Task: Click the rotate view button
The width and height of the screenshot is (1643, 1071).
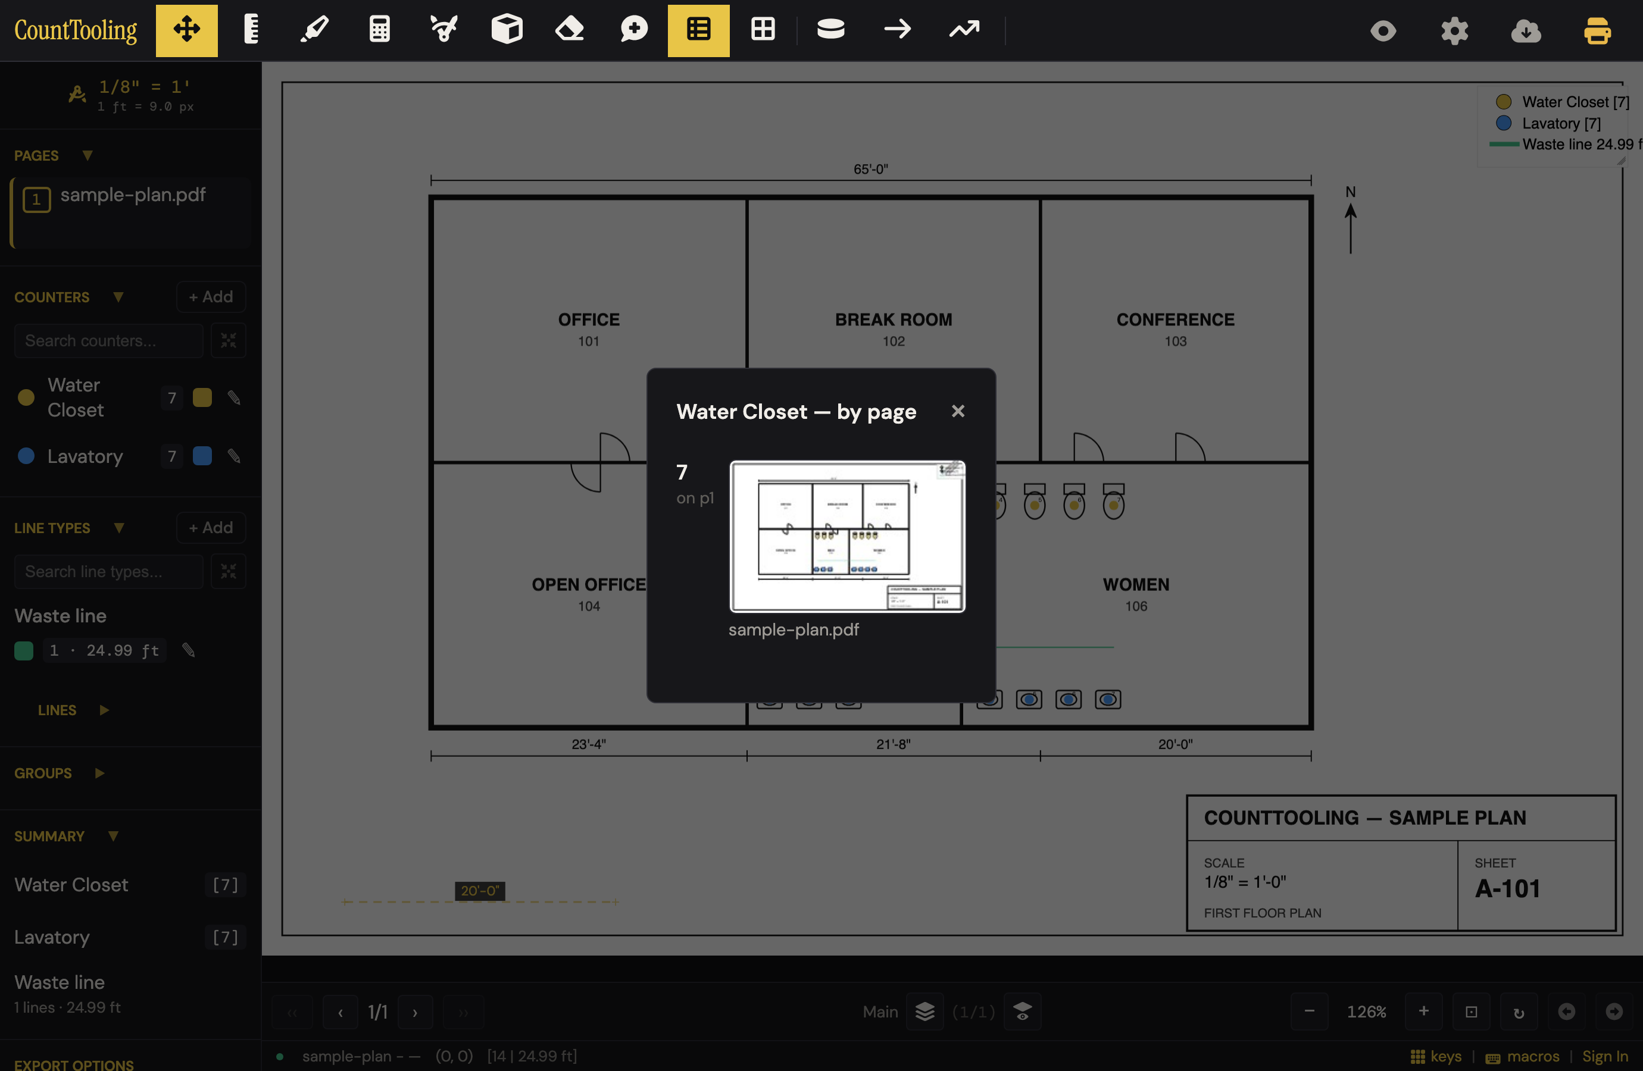Action: click(1519, 1011)
